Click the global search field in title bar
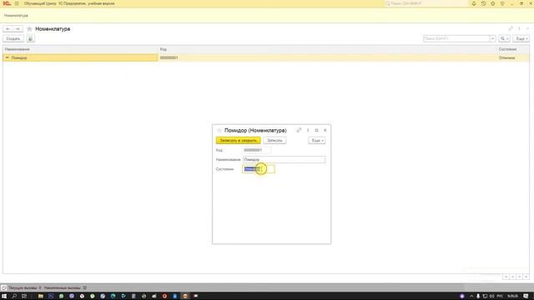Viewport: 534px width, 300px height. point(426,3)
